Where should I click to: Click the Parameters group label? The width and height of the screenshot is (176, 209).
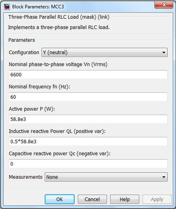tap(22, 40)
